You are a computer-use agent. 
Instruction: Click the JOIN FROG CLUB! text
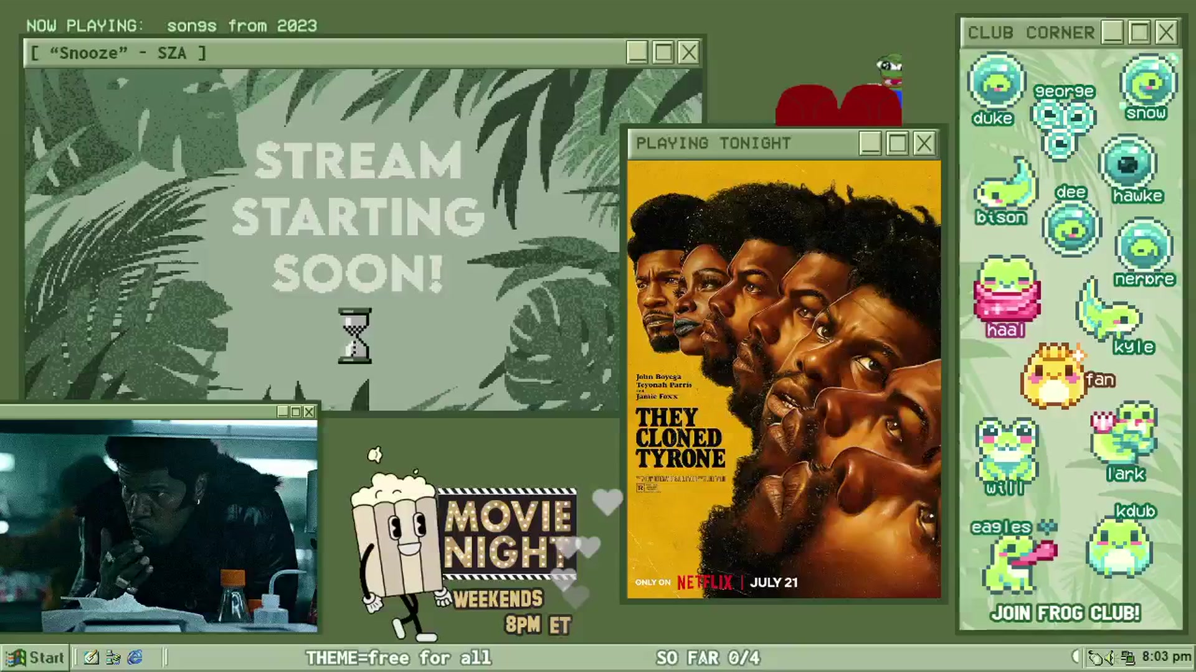(1066, 614)
